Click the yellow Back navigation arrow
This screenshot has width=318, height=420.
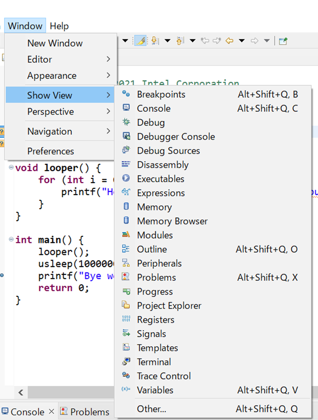pos(229,41)
